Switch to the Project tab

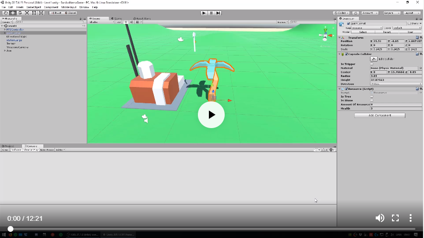point(8,146)
